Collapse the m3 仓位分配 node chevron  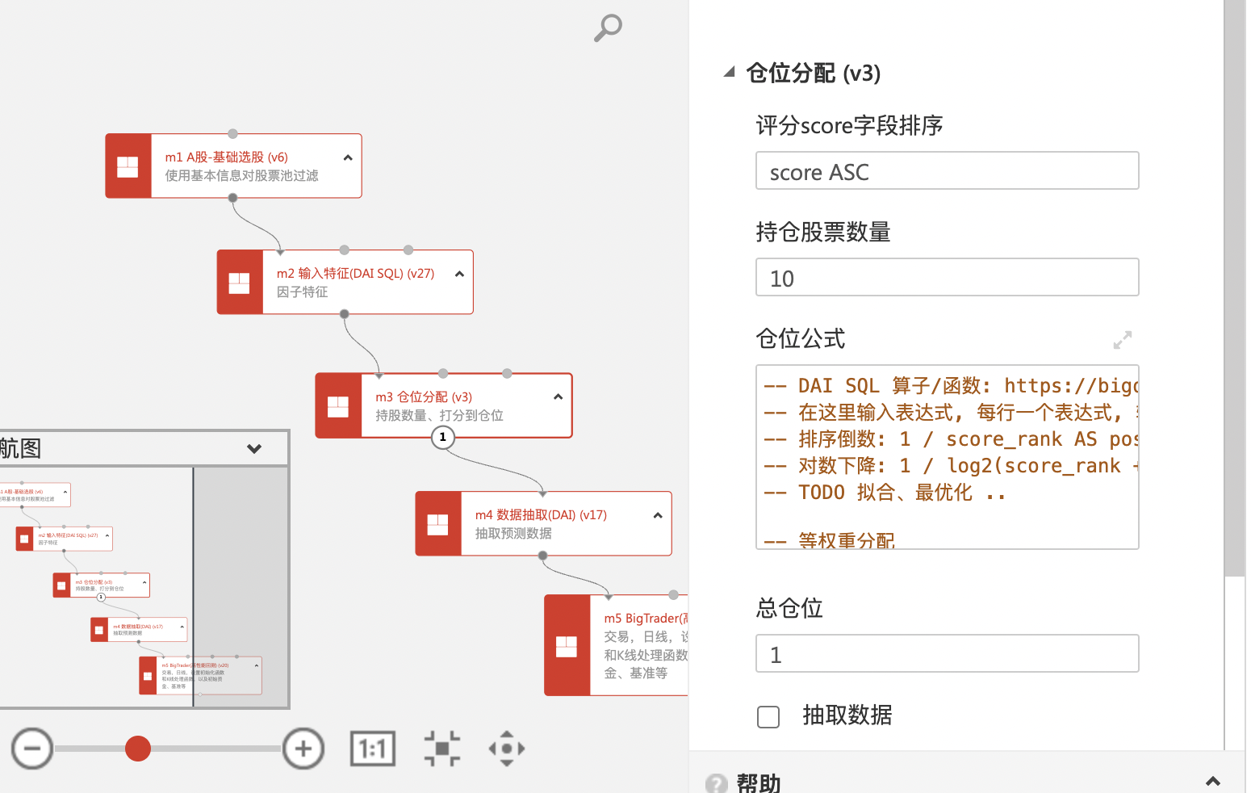click(558, 396)
